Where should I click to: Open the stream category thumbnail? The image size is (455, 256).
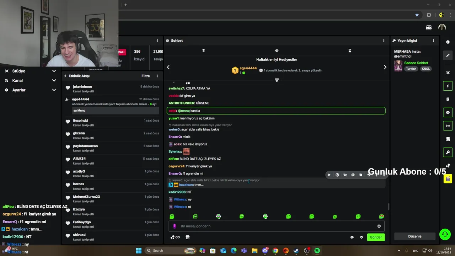tap(398, 66)
